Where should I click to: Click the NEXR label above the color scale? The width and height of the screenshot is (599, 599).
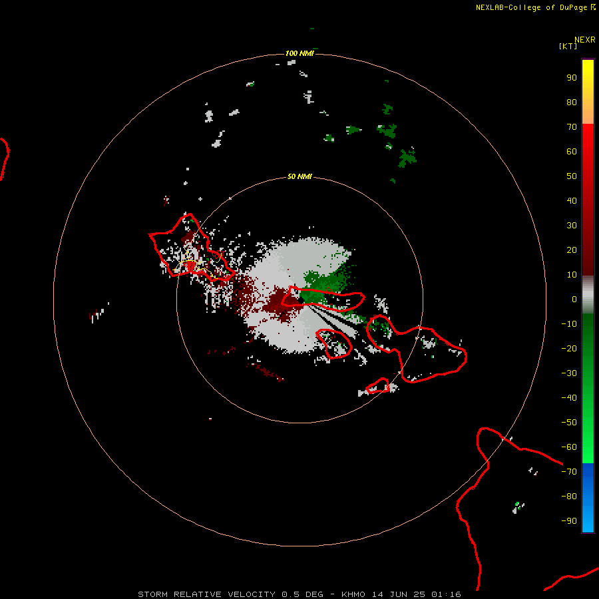point(585,40)
